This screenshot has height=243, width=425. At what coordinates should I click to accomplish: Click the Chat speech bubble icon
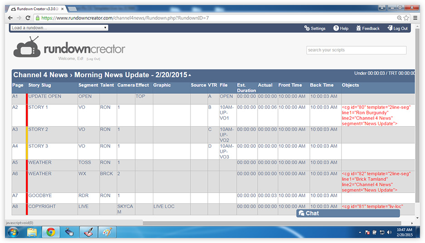301,213
